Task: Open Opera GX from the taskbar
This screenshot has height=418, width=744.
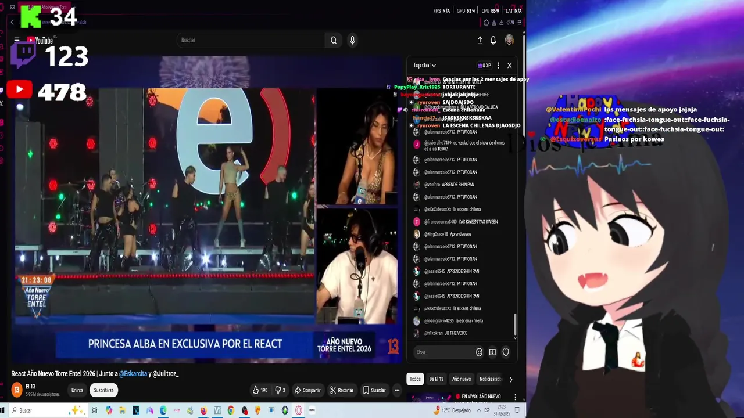Action: tap(298, 410)
